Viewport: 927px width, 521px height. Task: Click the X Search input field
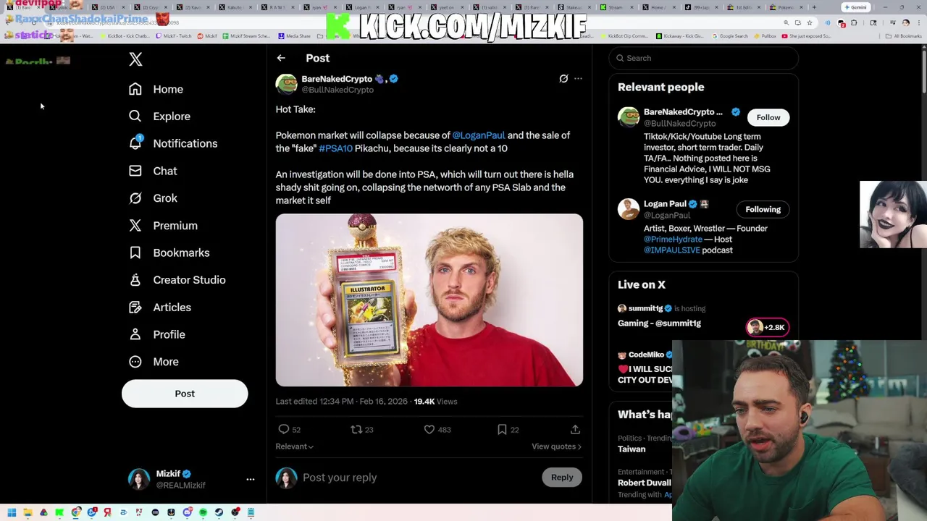tap(703, 58)
